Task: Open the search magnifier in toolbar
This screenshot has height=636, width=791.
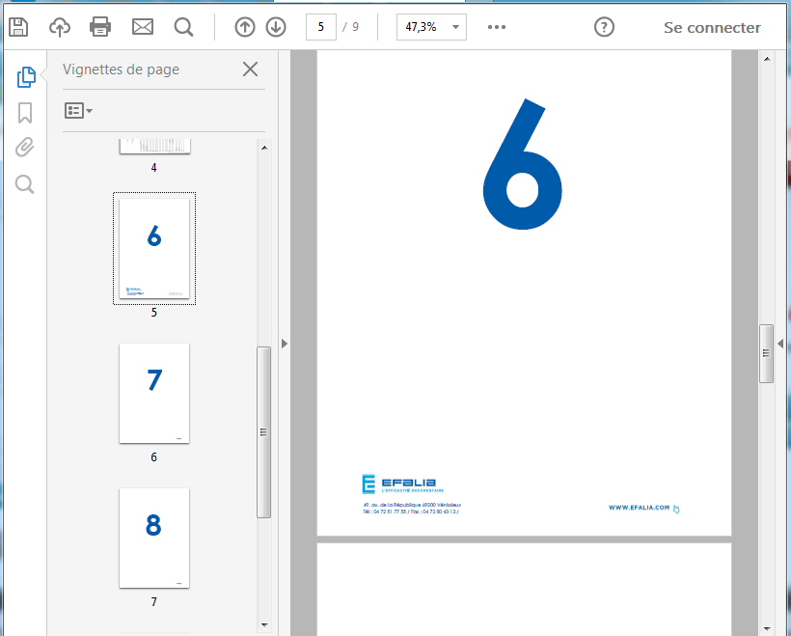Action: click(183, 27)
